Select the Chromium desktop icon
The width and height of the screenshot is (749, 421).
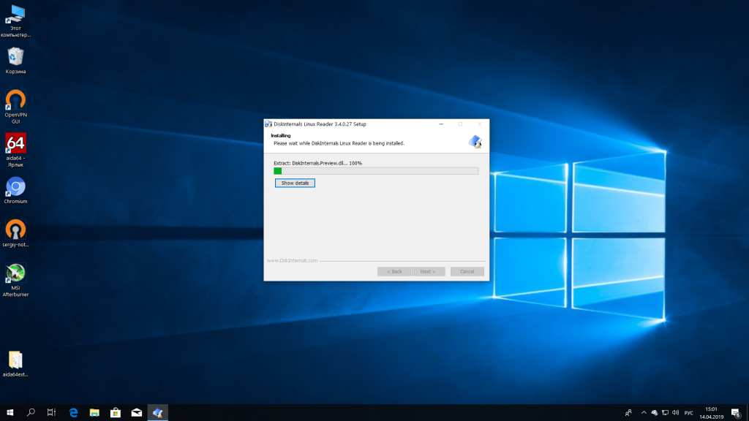[x=15, y=187]
